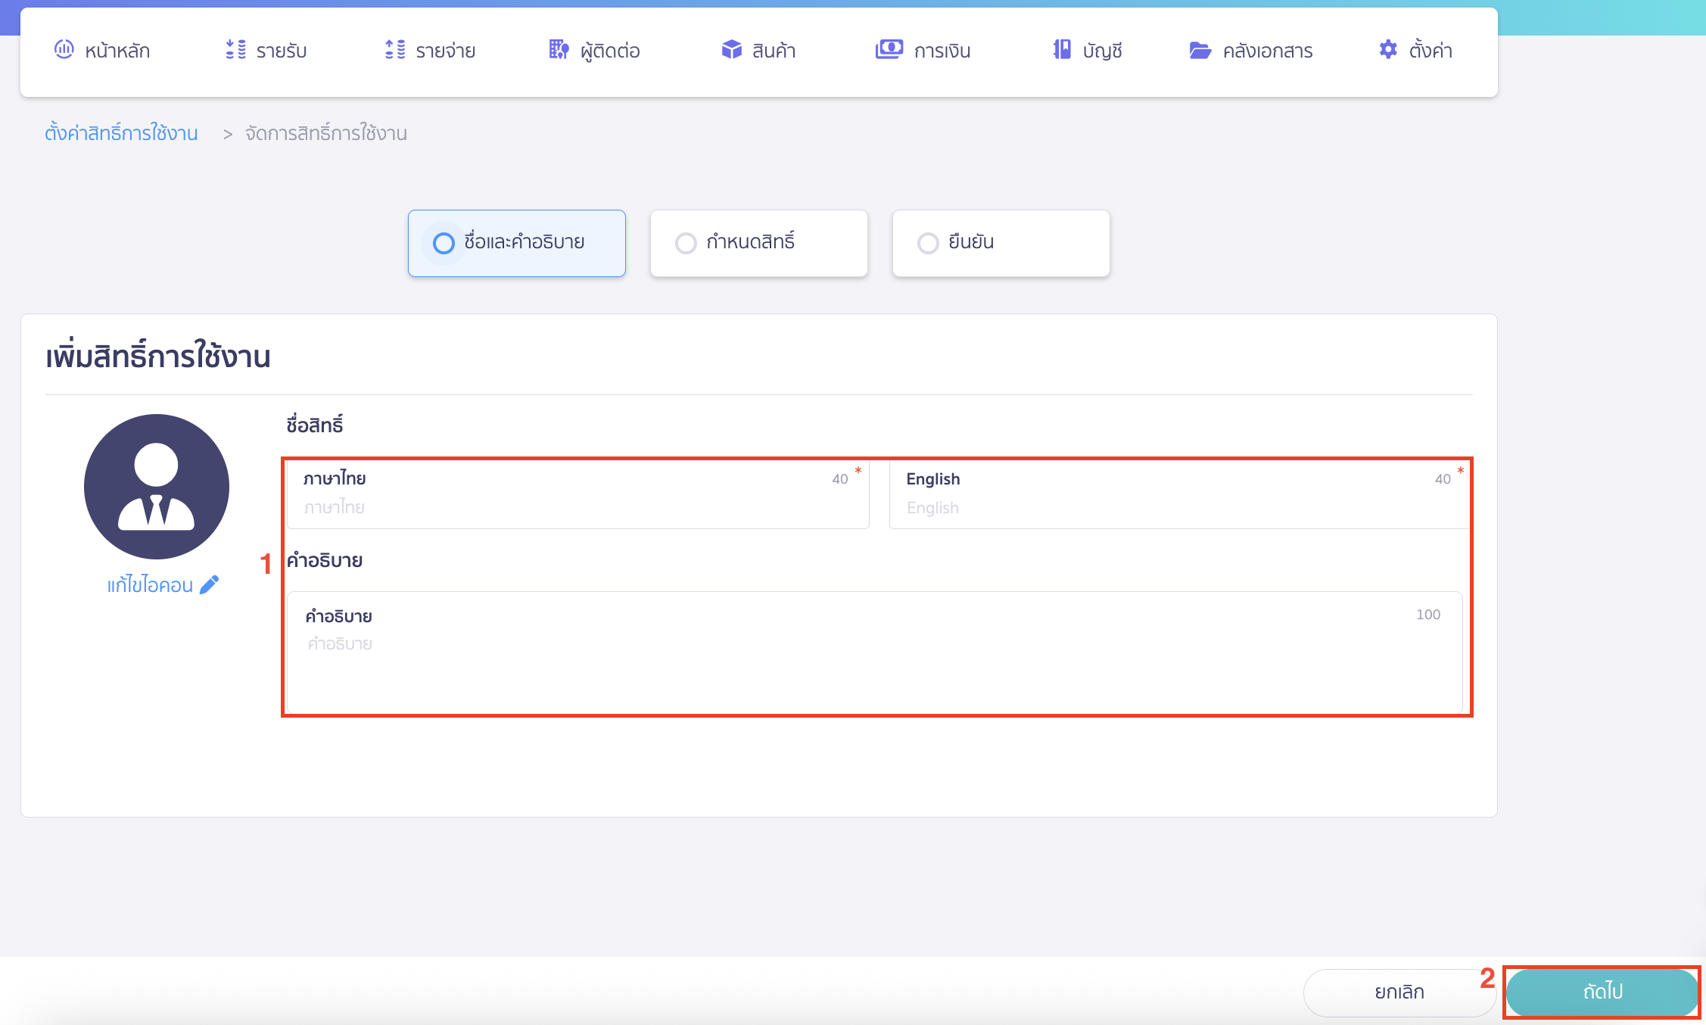
Task: Select the กำหนดสิทธิ์ step radio button
Action: click(x=686, y=243)
